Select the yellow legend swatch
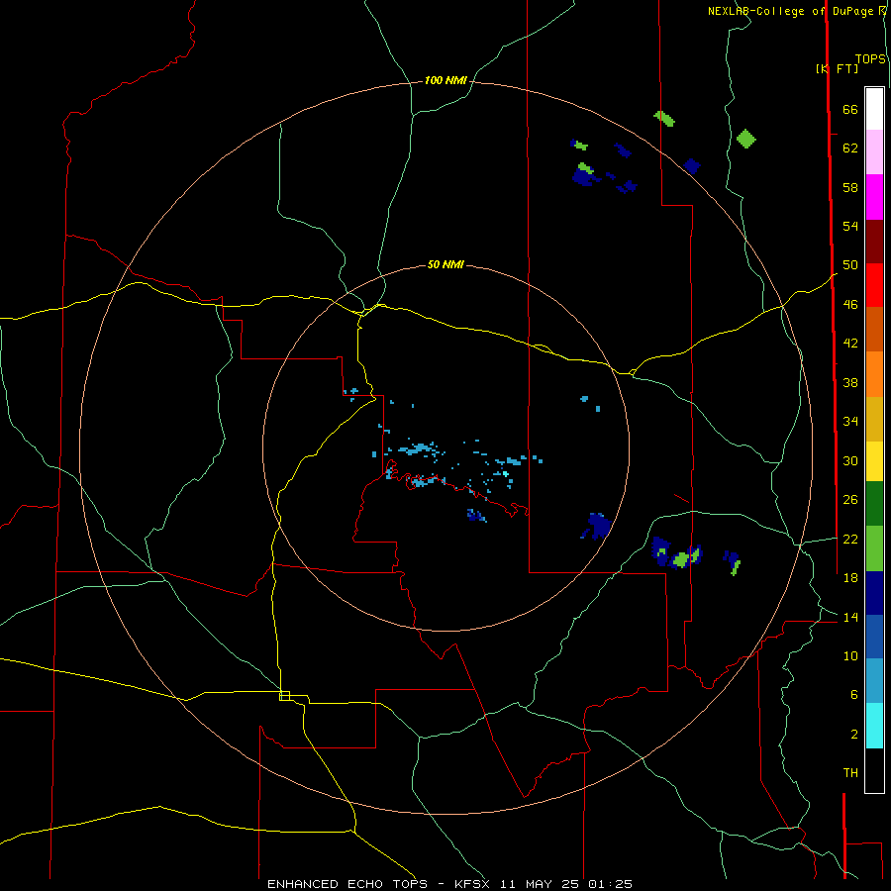The height and width of the screenshot is (891, 891). 874,461
